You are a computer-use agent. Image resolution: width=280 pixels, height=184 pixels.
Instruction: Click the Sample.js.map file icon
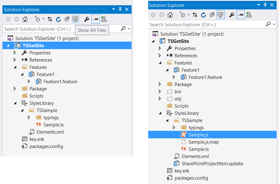[184, 142]
